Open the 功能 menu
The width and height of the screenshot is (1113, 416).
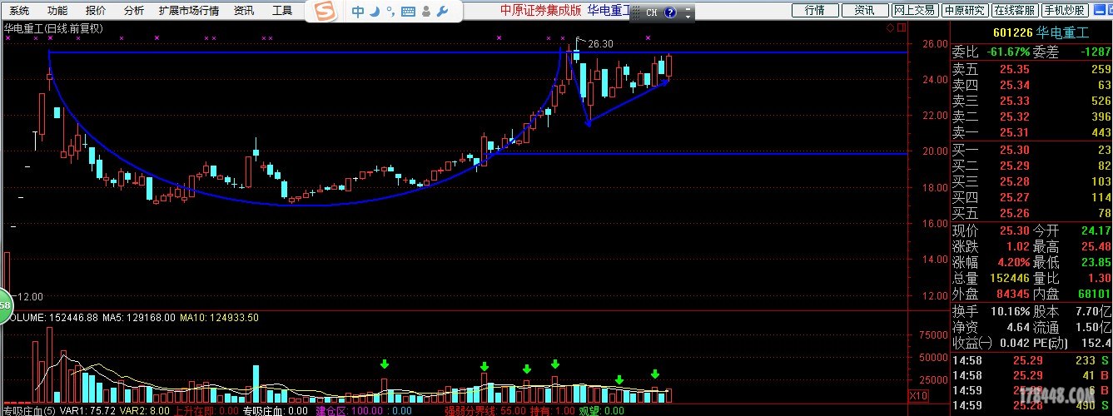[x=57, y=11]
